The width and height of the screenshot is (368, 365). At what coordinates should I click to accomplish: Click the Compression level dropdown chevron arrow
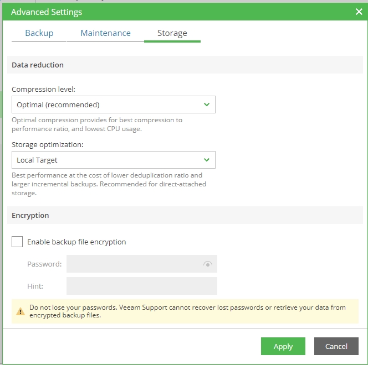pyautogui.click(x=207, y=105)
